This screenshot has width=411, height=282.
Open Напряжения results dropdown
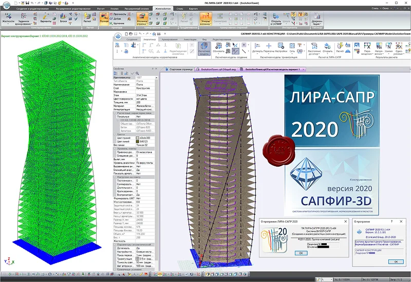(x=379, y=49)
